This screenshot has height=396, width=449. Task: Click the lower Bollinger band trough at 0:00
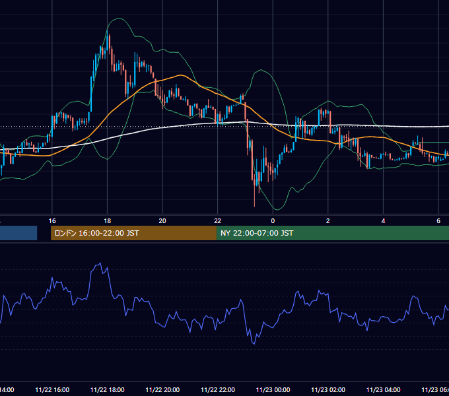tap(276, 209)
